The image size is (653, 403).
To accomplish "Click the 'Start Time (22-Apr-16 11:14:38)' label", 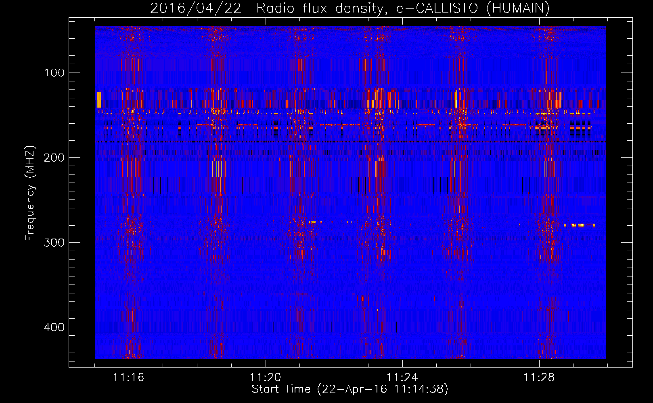I will point(350,389).
